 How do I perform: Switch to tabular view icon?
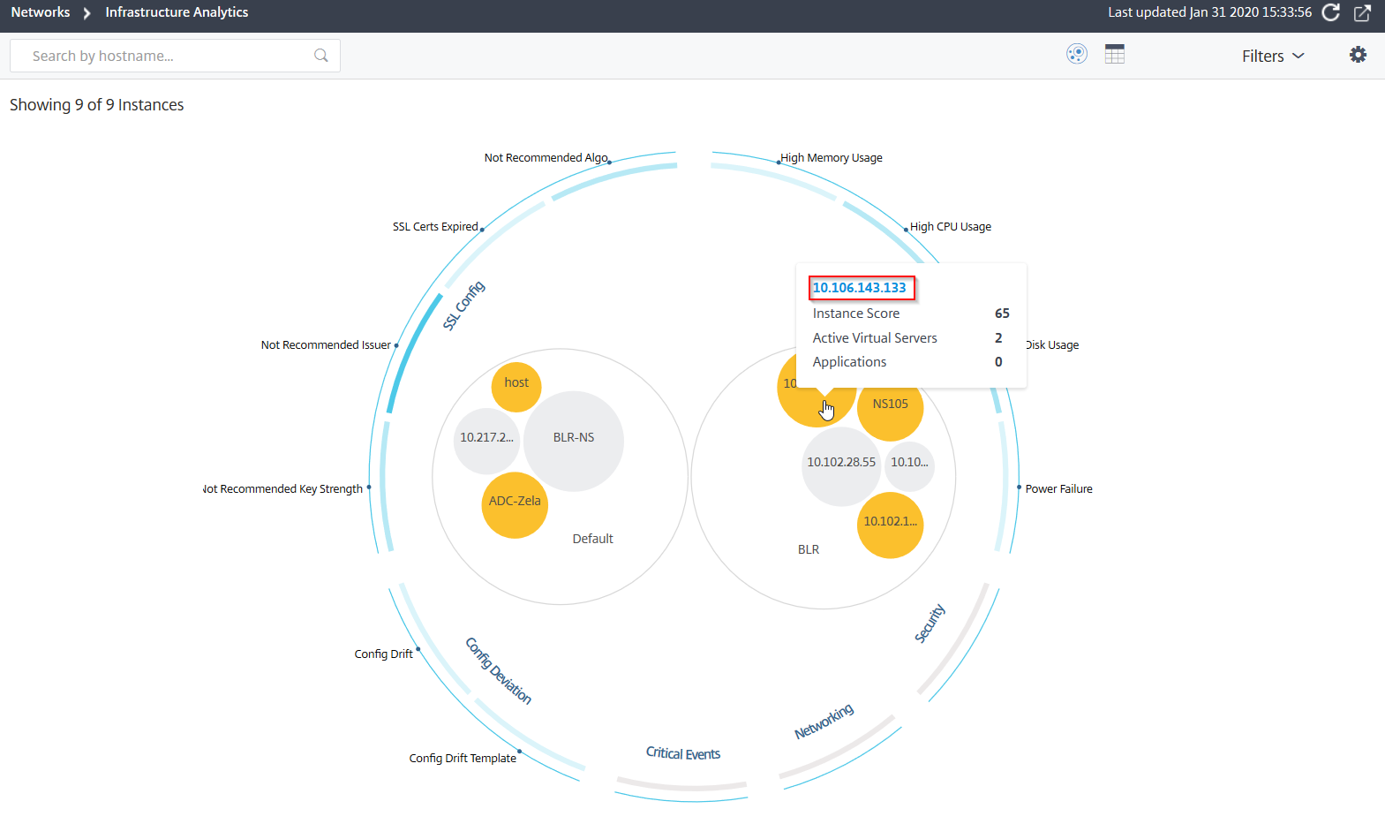click(x=1115, y=54)
